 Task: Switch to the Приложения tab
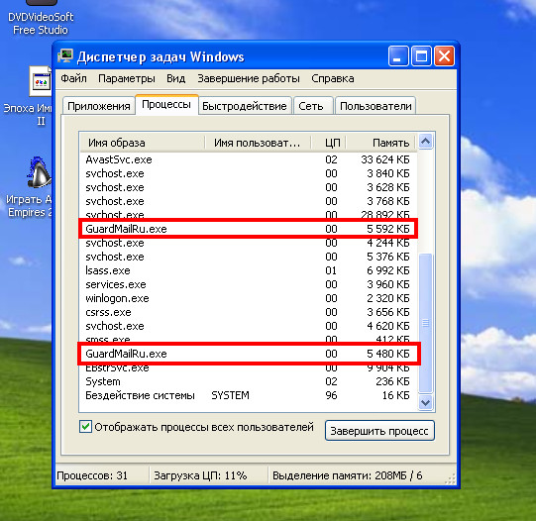point(99,106)
